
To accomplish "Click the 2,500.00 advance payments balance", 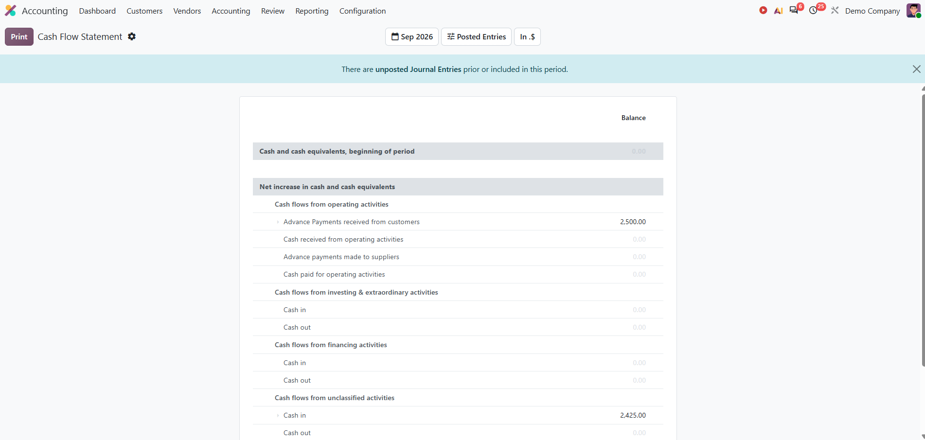I will click(x=633, y=222).
